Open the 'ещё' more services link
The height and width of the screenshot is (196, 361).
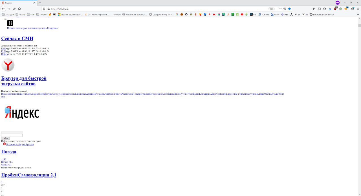[3, 97]
